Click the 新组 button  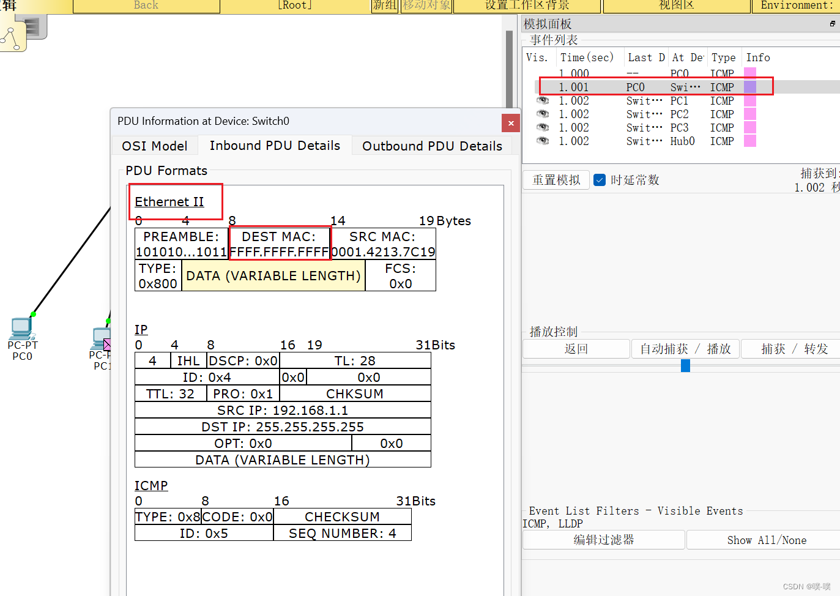coord(385,6)
